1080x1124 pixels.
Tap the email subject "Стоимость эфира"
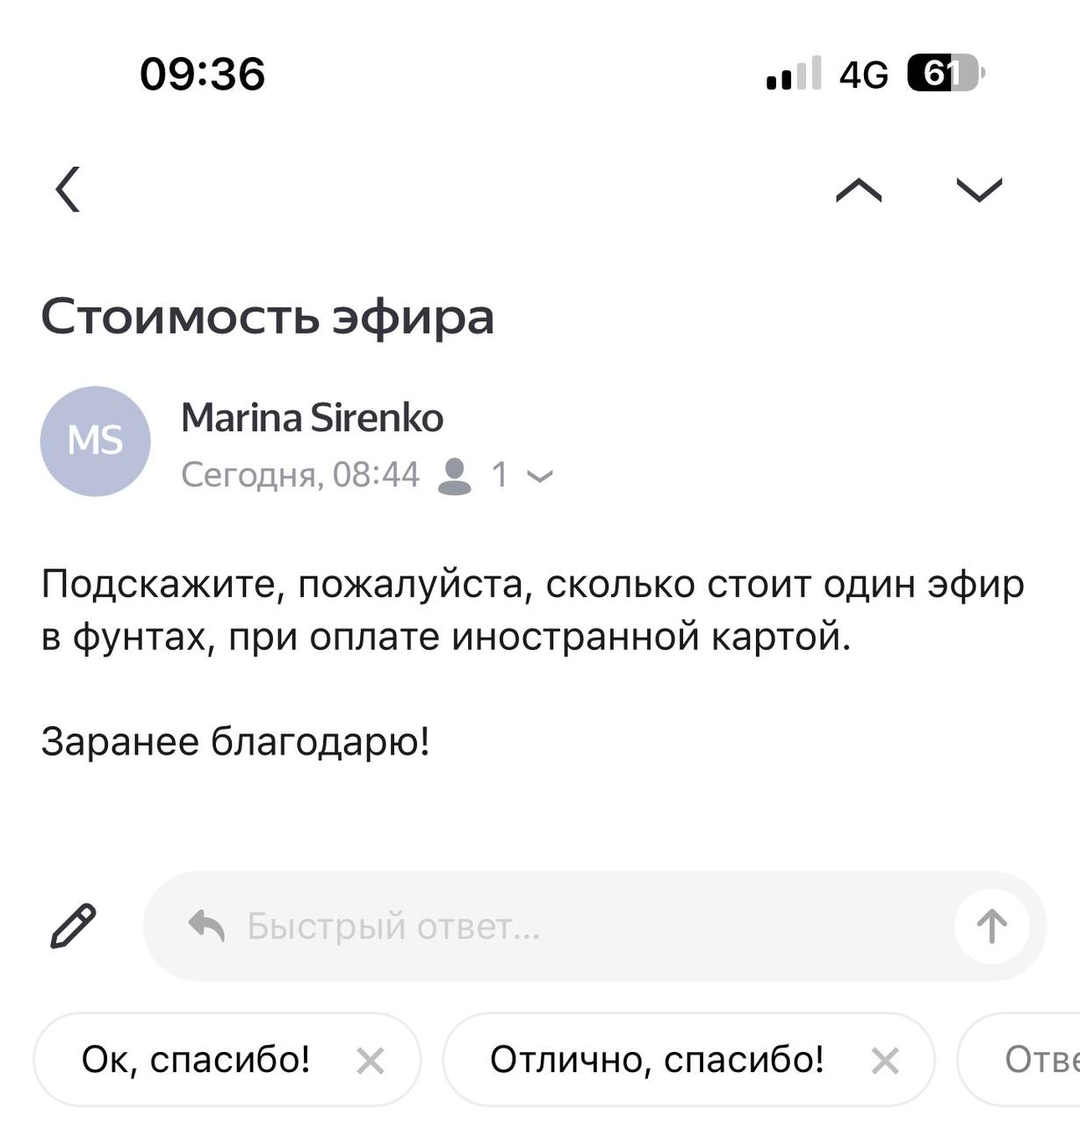tap(267, 316)
